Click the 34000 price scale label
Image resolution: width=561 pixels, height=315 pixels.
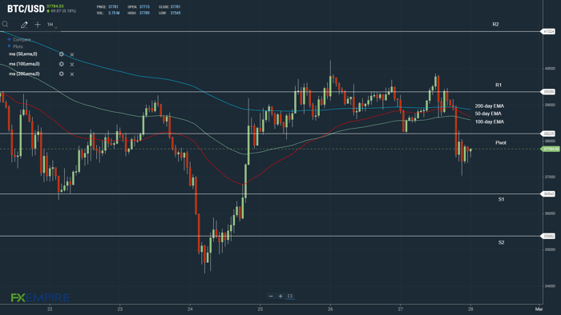550,286
